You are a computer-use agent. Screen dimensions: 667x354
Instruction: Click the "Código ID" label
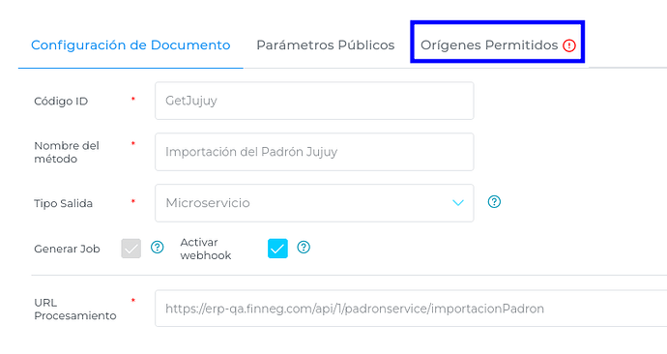click(x=61, y=102)
